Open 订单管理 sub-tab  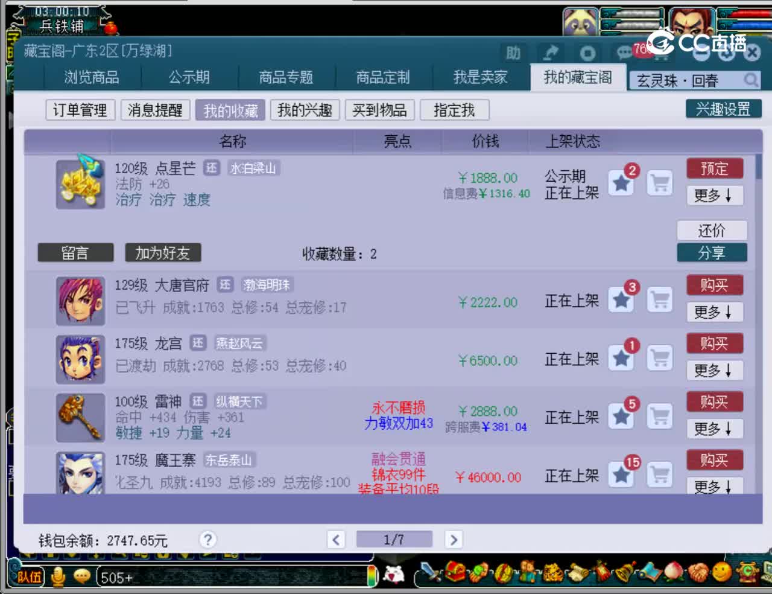click(80, 110)
